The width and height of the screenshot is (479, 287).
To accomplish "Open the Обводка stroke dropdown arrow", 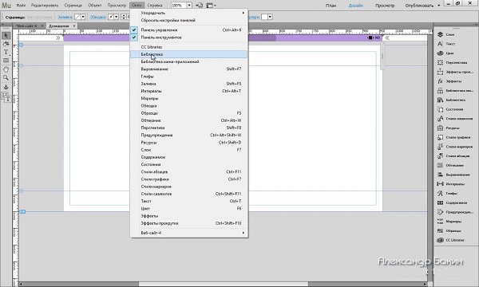I will [x=116, y=17].
